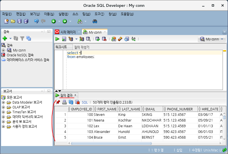Open dropdown next to back arrow

click(x=59, y=21)
